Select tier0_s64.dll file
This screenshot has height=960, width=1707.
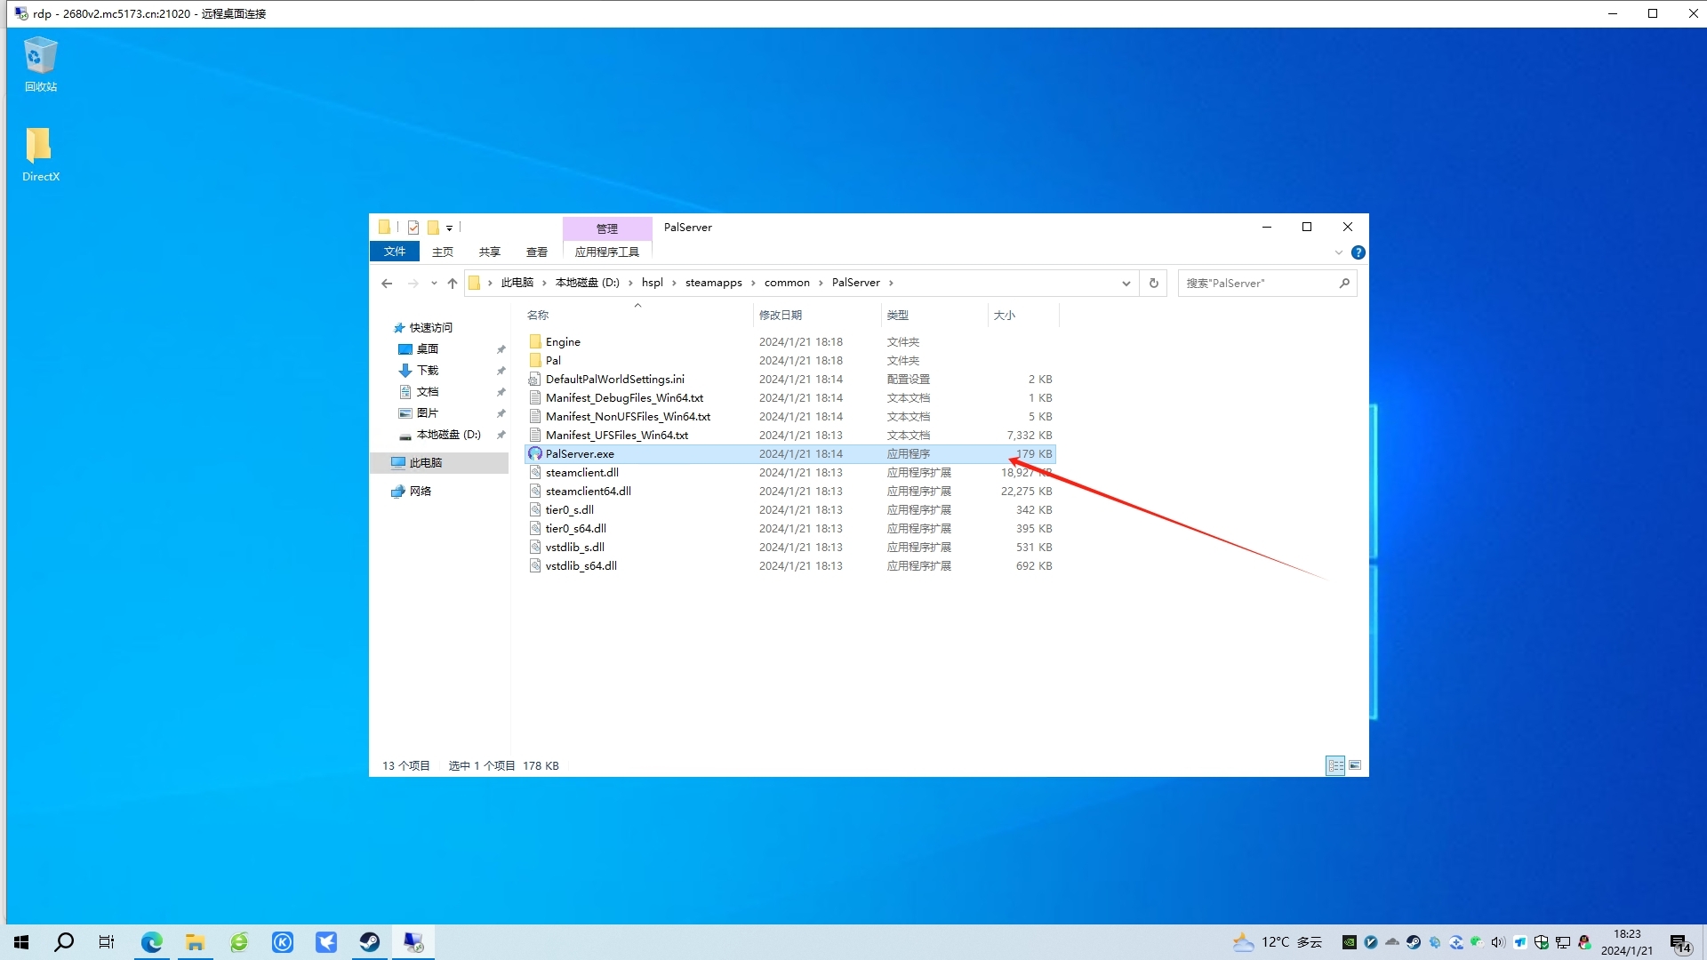tap(576, 529)
